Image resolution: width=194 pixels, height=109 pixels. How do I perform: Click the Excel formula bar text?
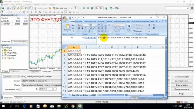click(122, 38)
